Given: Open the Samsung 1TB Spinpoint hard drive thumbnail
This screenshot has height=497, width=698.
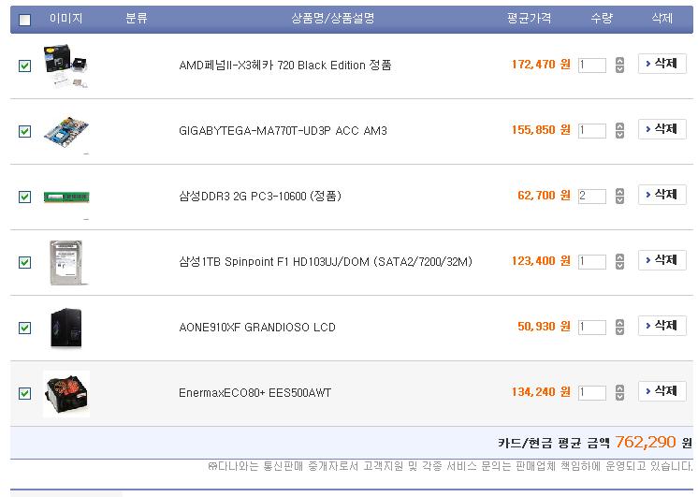Looking at the screenshot, I should [x=66, y=262].
